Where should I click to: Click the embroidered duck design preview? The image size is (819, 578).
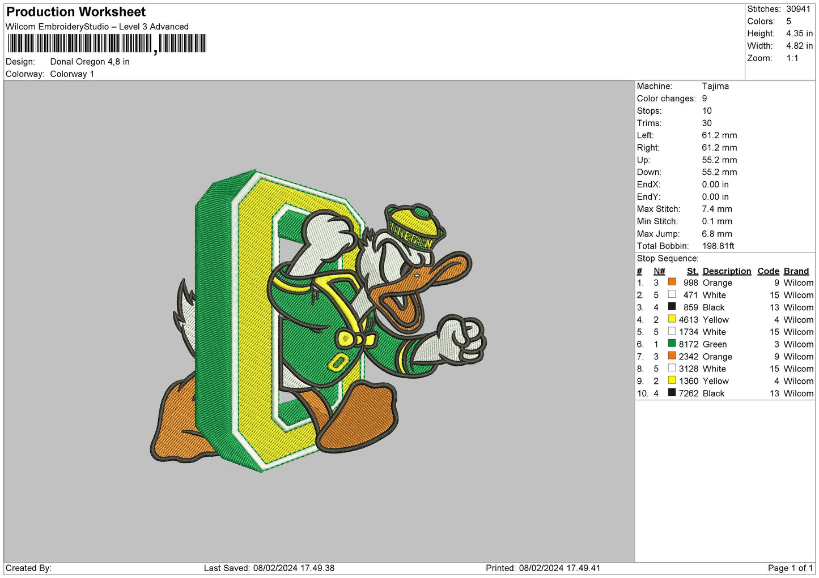[x=318, y=321]
